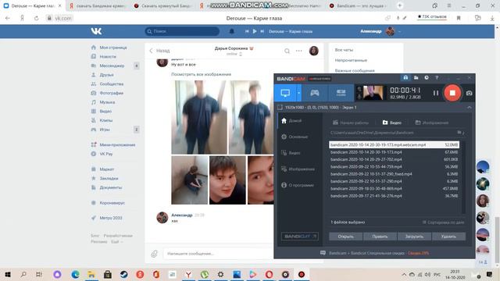This screenshot has width=500, height=281.
Task: Open Microsoft Edge from the taskbar
Action: tap(75, 274)
